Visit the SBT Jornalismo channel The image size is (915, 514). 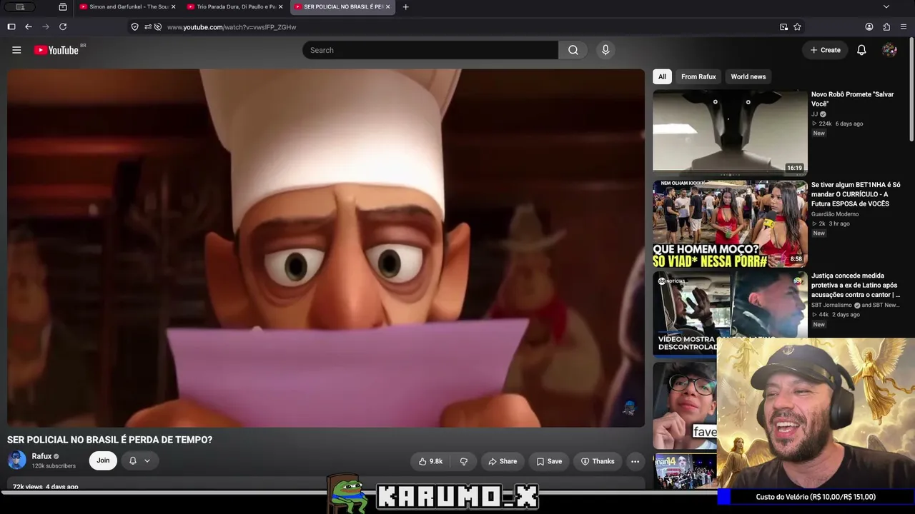831,305
